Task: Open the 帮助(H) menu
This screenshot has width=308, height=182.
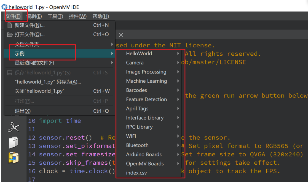Action: tap(101, 16)
